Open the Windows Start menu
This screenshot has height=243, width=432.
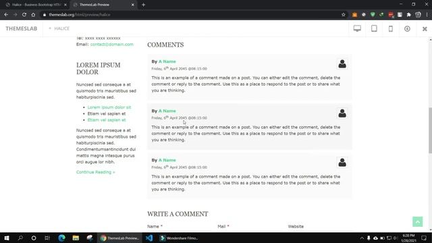click(x=7, y=238)
